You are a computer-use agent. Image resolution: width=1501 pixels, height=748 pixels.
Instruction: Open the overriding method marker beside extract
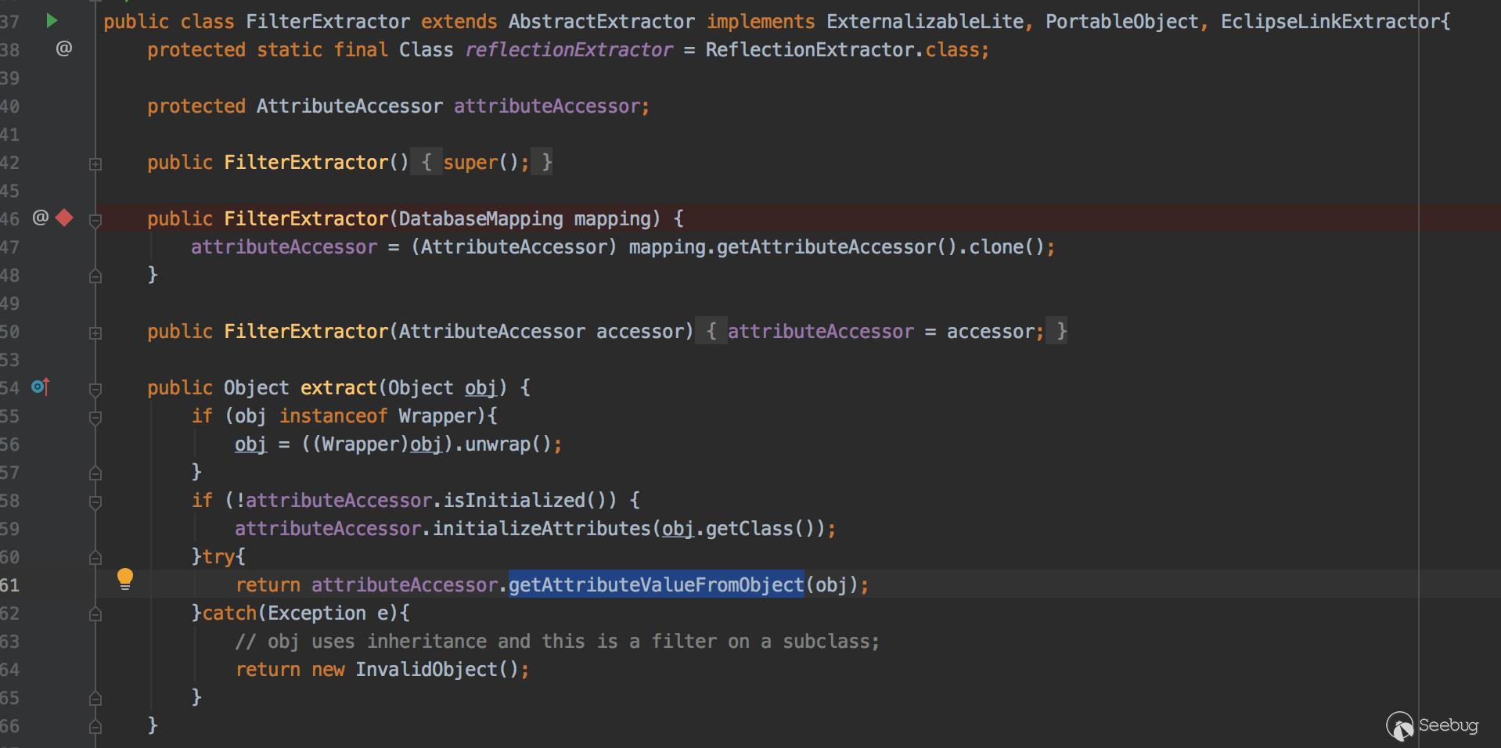41,387
